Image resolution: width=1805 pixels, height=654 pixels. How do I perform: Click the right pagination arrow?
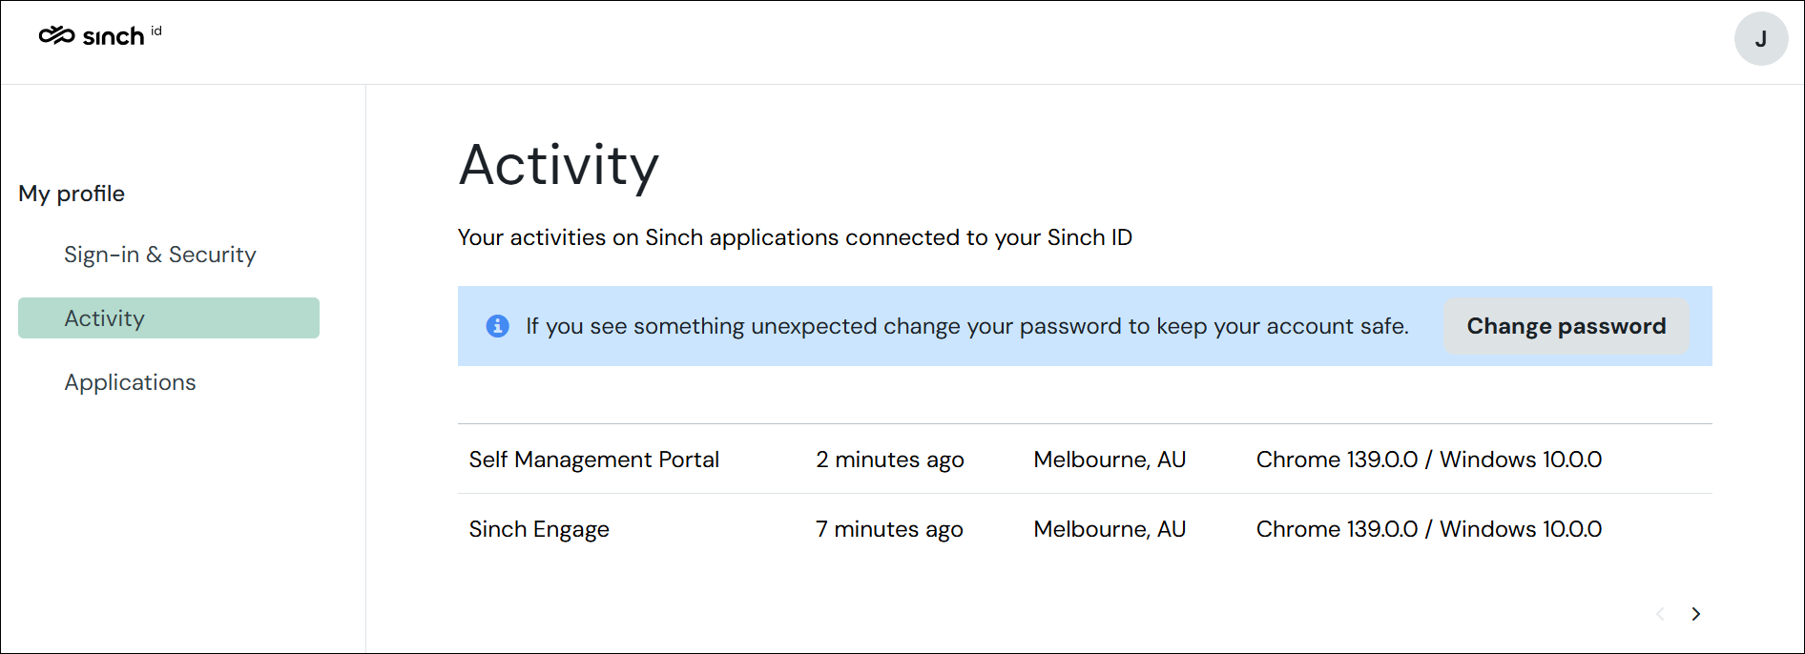(1696, 614)
